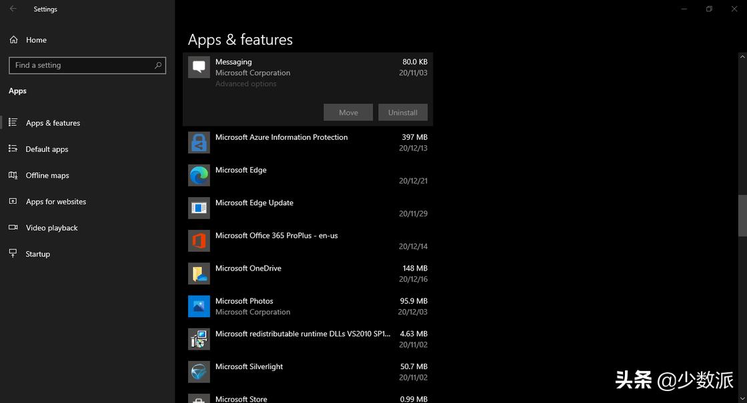Minimize the Settings window
Image resolution: width=747 pixels, height=403 pixels.
click(684, 9)
